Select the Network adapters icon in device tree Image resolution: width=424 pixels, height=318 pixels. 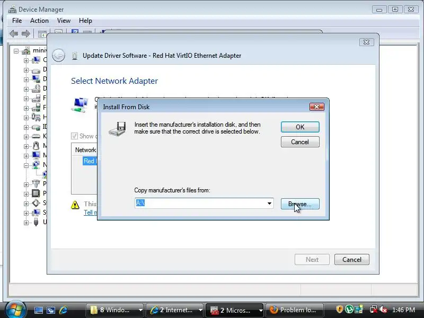tap(36, 165)
